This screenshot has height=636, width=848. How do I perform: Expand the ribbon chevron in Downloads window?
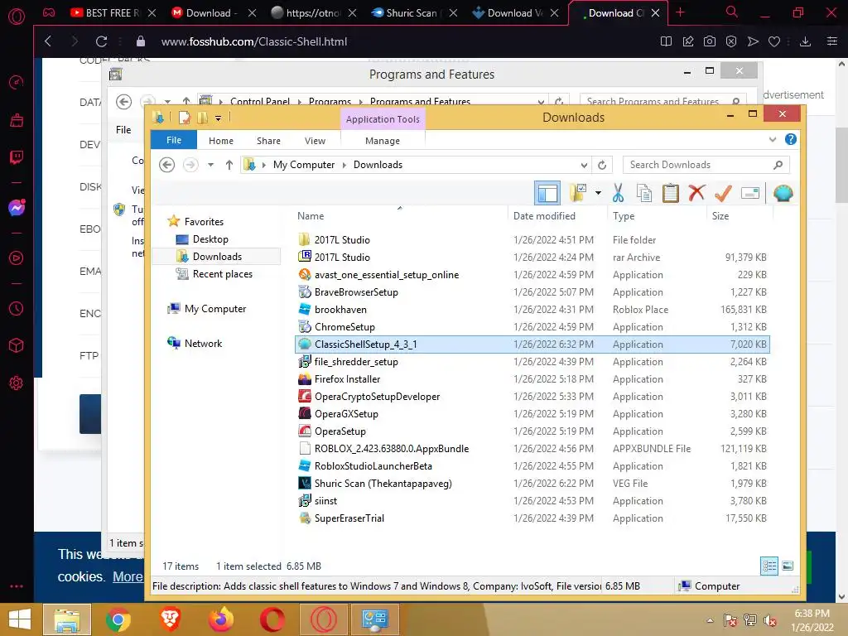point(773,139)
